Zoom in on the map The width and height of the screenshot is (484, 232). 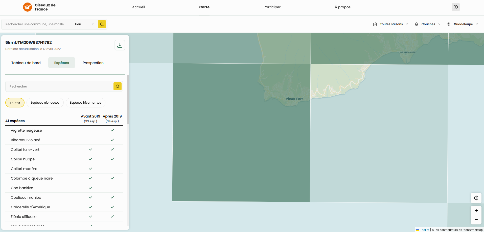click(476, 211)
